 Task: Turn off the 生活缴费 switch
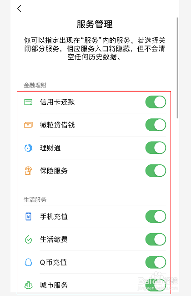(x=156, y=239)
